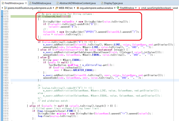
Task: Click the 'StringBuilder valueStr = new StringBuilder' line
Action: 85,22
